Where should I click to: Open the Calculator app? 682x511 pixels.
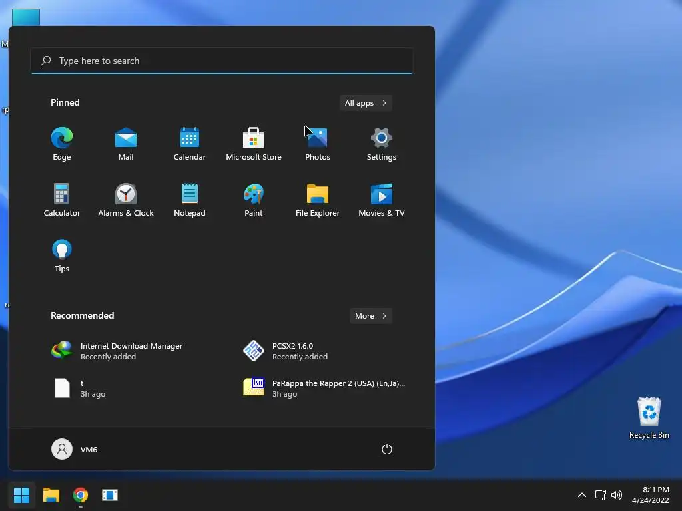(62, 200)
